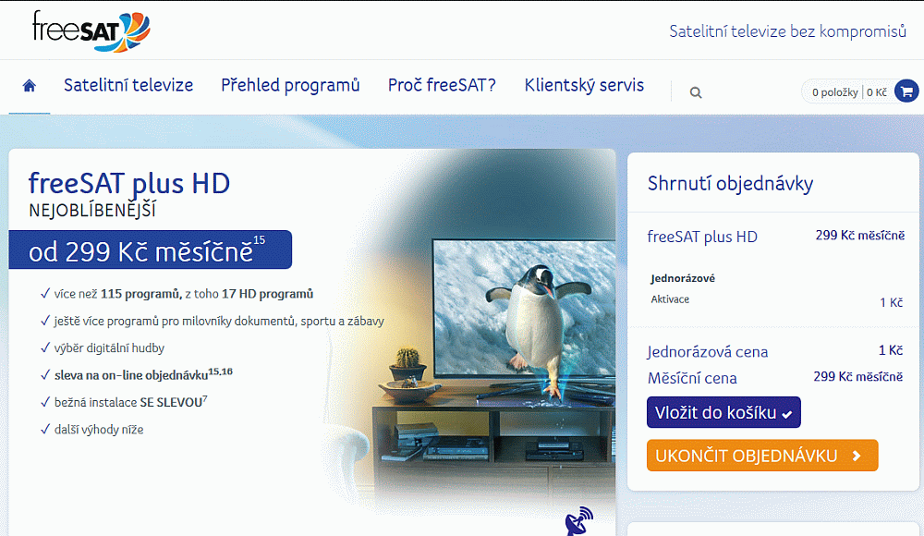The image size is (924, 536).
Task: Click od 299 Kč měsíčně price banner
Action: [x=151, y=250]
